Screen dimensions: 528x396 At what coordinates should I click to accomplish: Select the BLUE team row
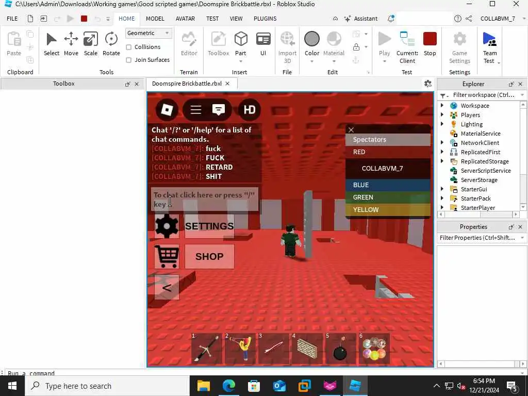(388, 185)
